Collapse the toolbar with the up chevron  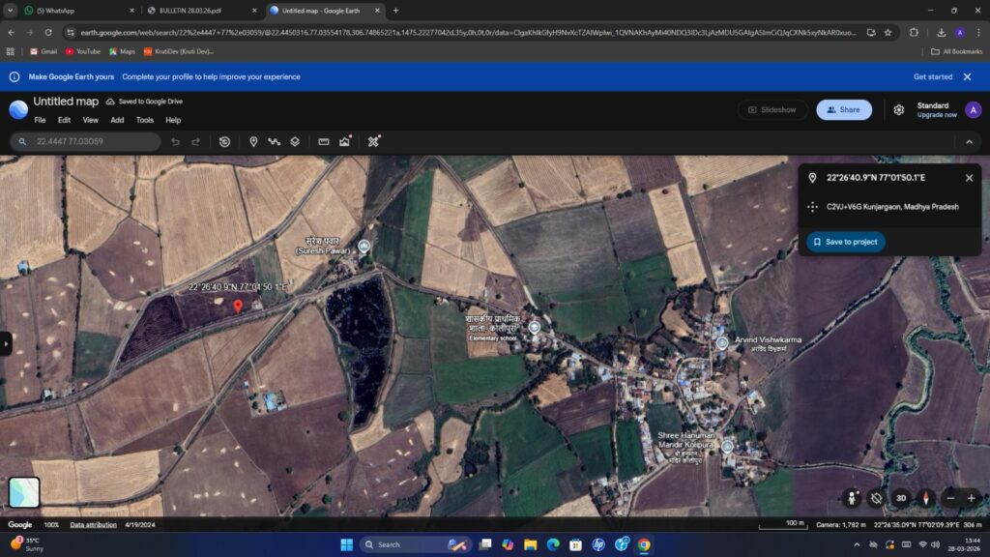point(969,142)
